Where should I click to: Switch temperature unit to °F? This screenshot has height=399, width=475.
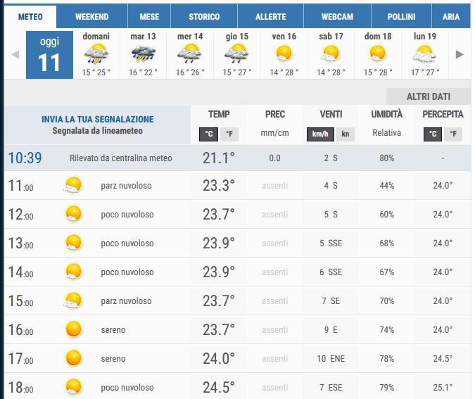point(229,134)
